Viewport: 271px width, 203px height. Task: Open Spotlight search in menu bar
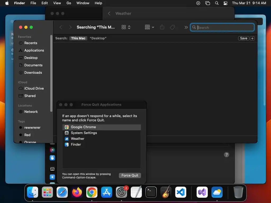(x=216, y=3)
